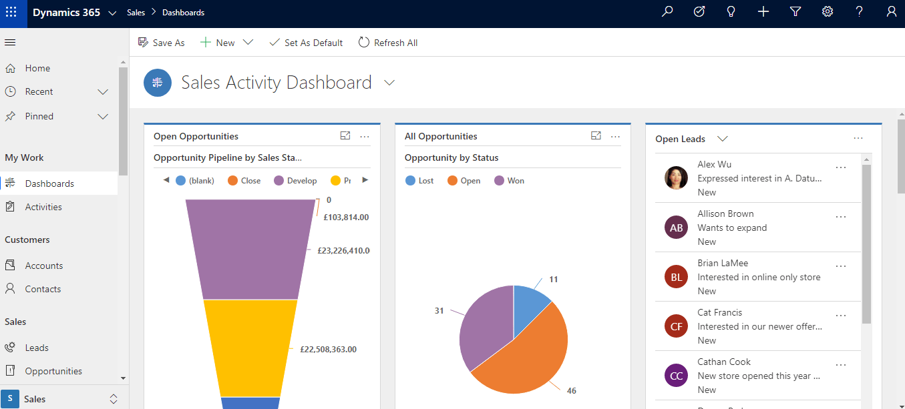Viewport: 905px width, 409px height.
Task: Click the S Sales area badge
Action: (x=10, y=399)
